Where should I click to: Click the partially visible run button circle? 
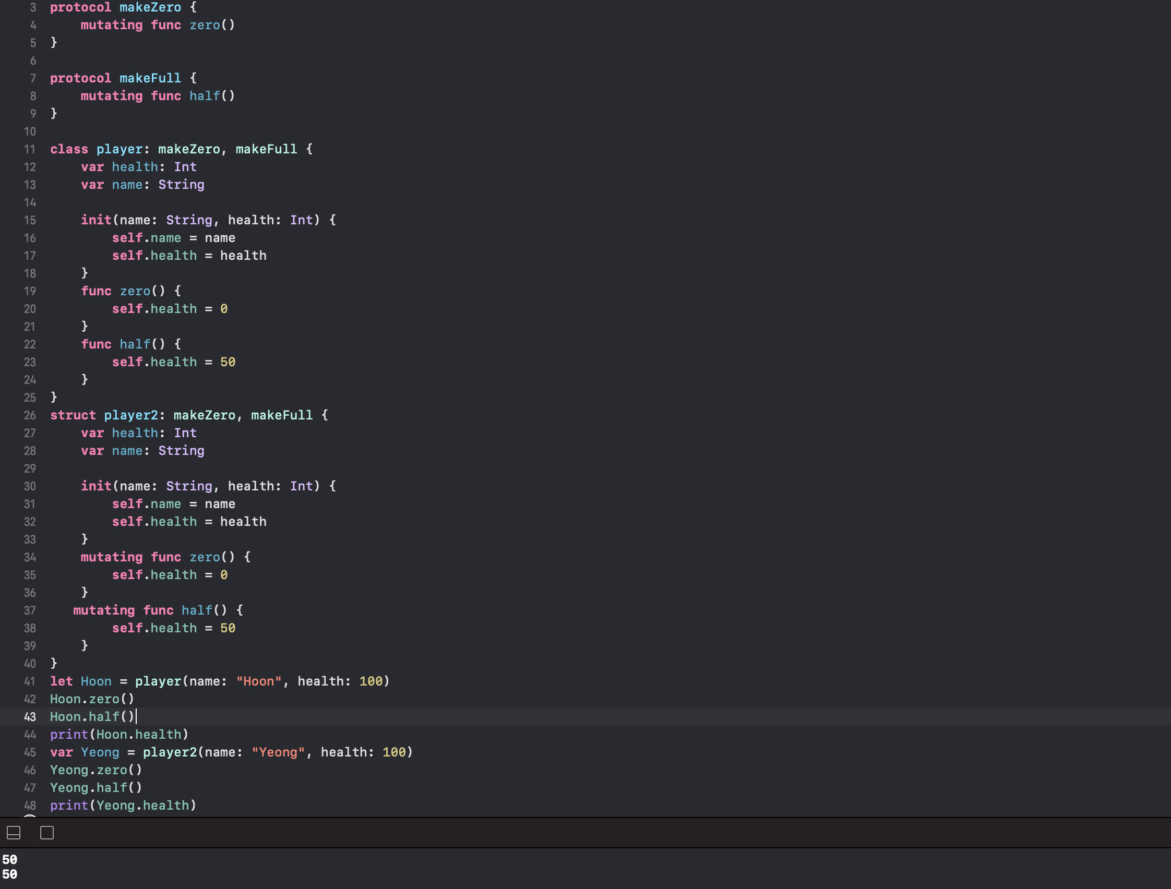pos(30,816)
